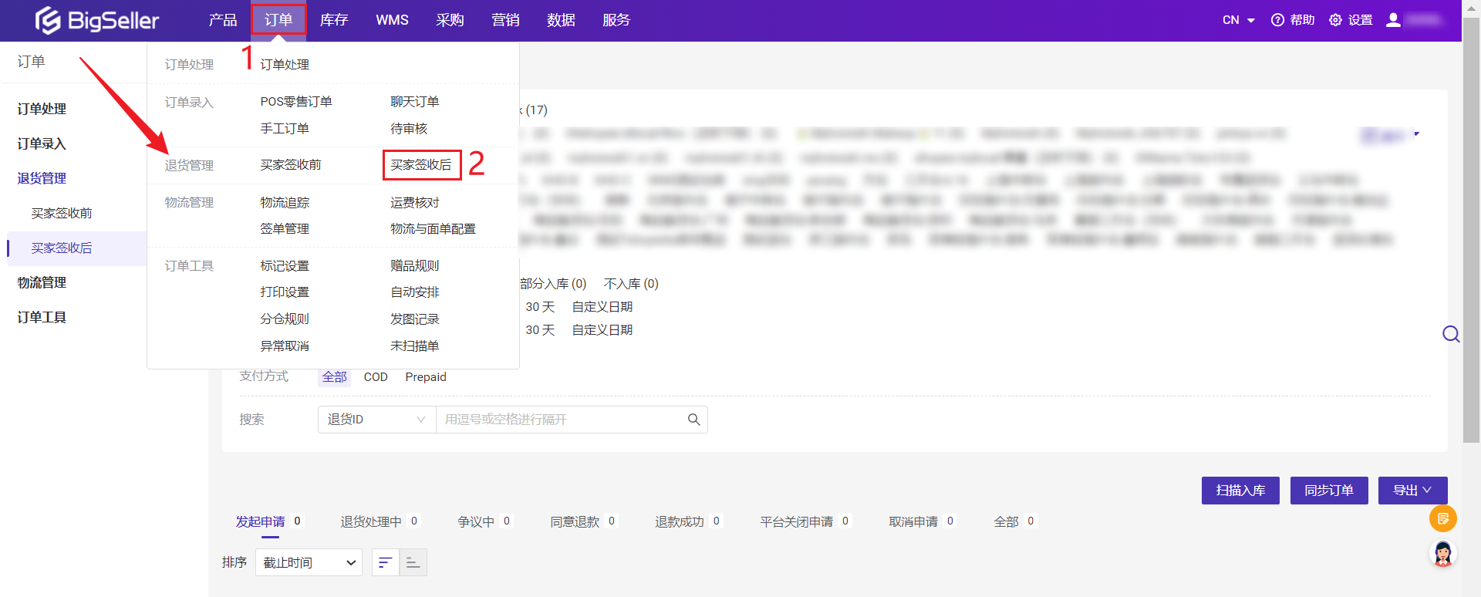Choose 聊天订单 menu entry
This screenshot has height=597, width=1481.
415,102
